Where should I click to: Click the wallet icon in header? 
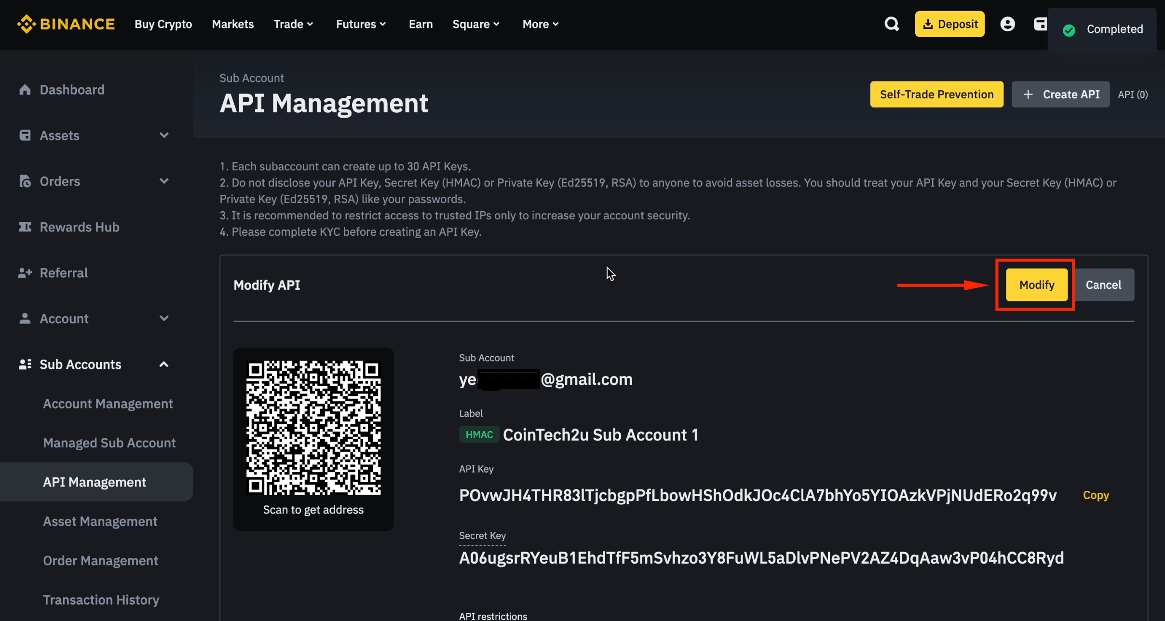tap(1040, 24)
